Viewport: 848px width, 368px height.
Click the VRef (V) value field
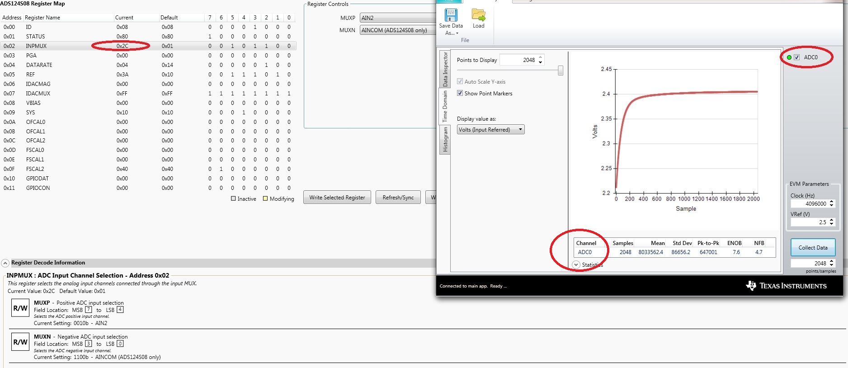point(810,222)
